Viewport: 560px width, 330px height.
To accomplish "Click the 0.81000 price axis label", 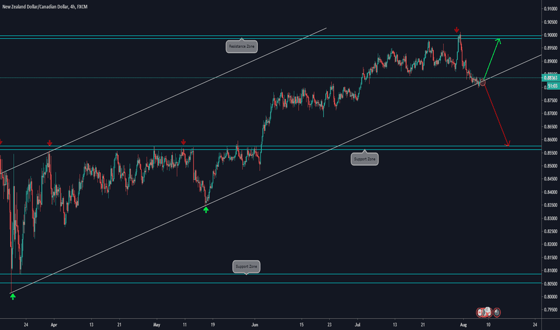I will [x=550, y=271].
